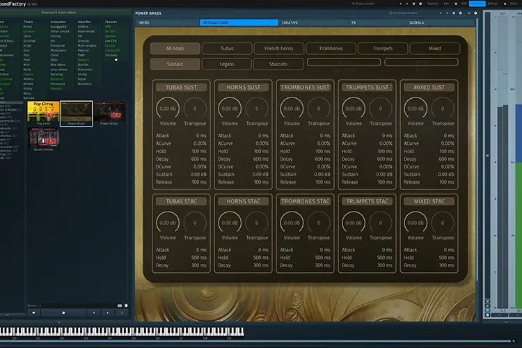Toggle the Arpeggiated articulation filter
Screen dimensions: 522x348
[58, 26]
